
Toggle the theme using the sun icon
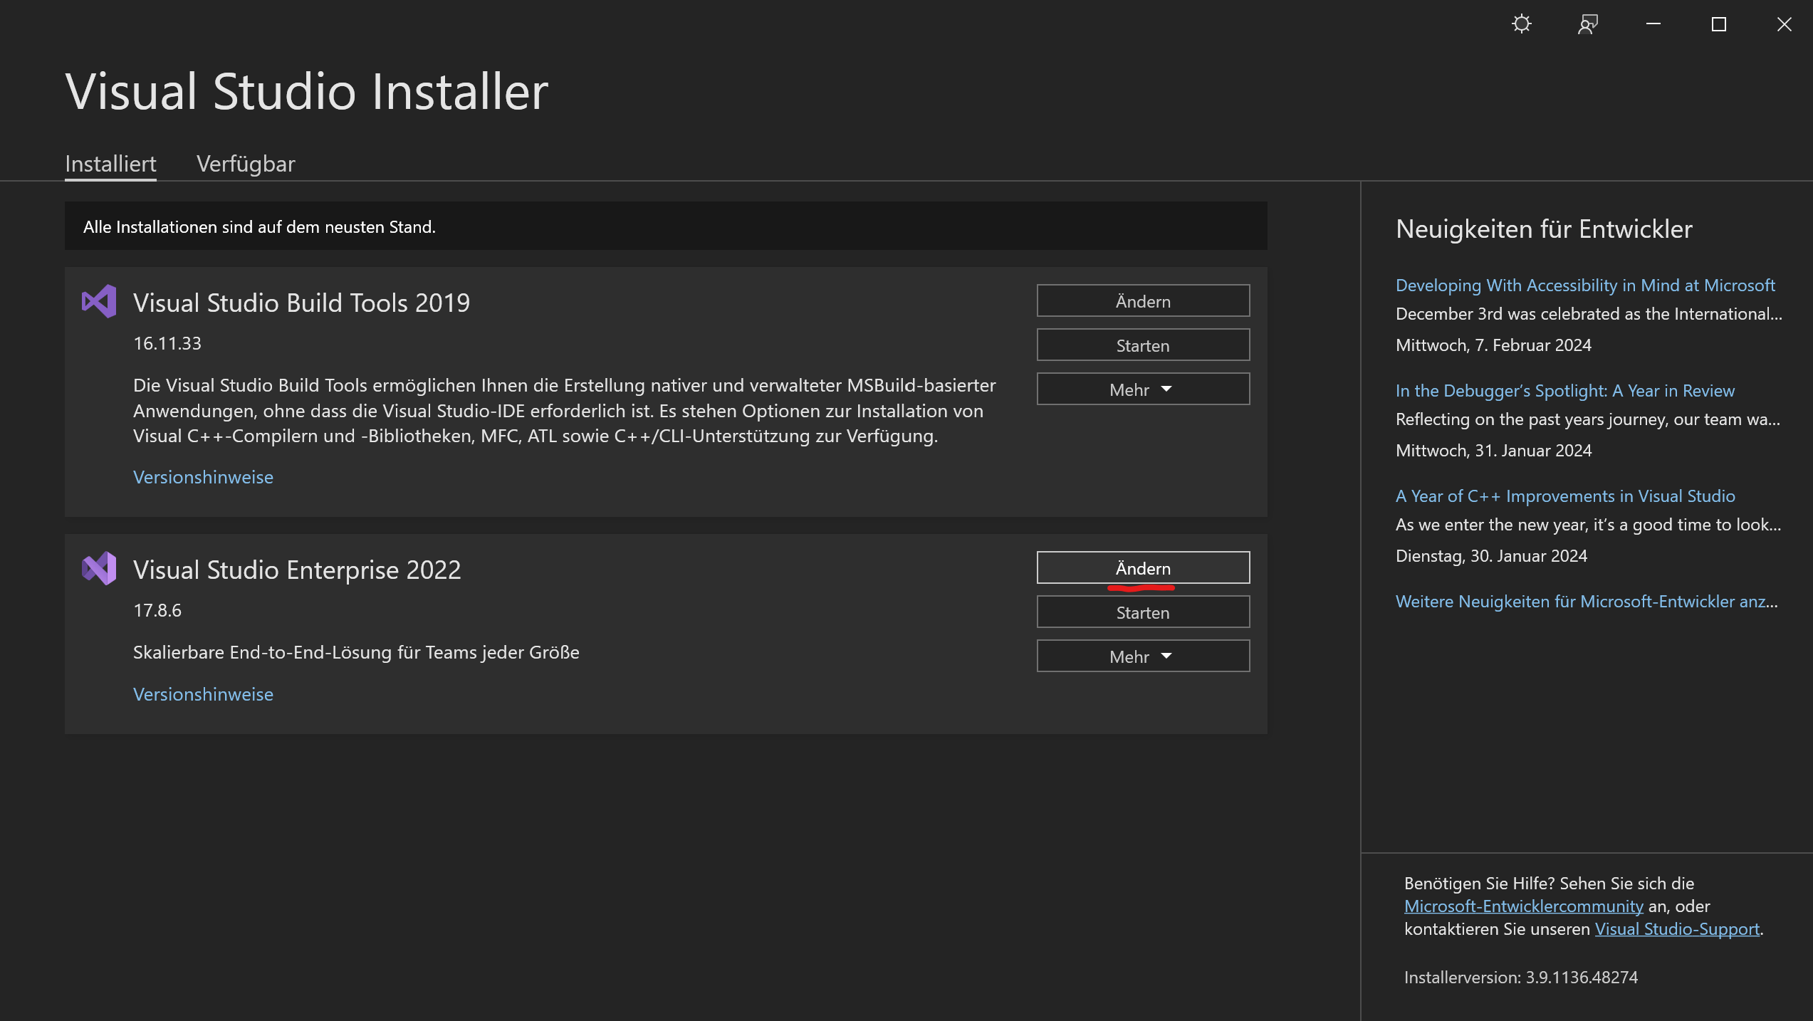pos(1522,24)
